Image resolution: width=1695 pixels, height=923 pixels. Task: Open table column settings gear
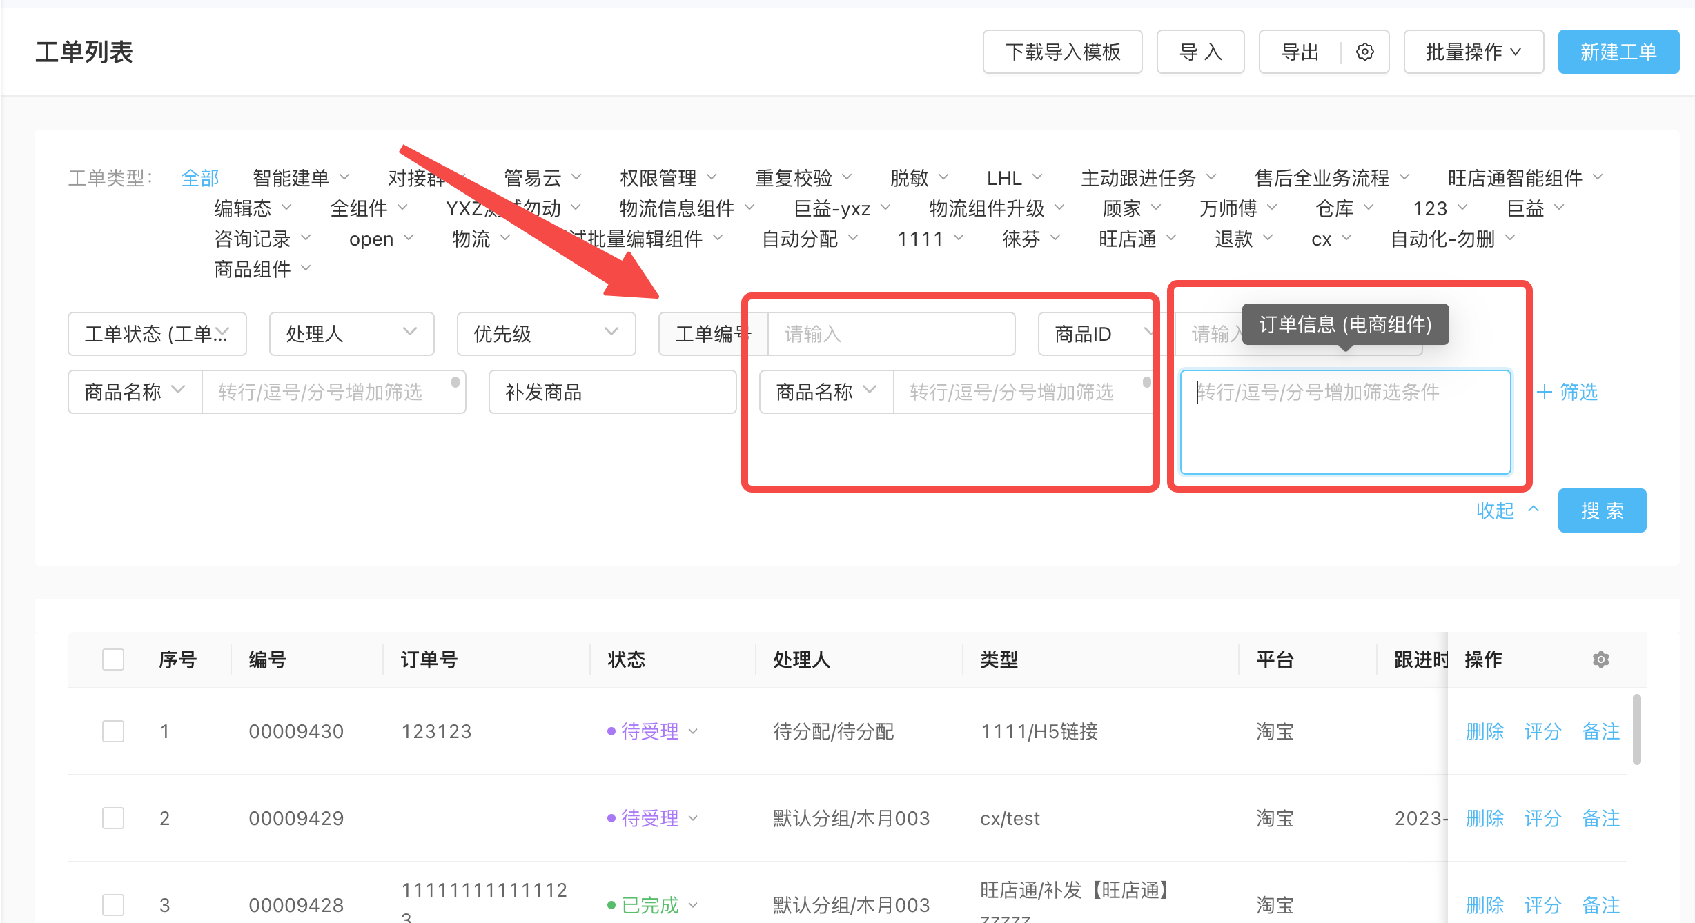[x=1601, y=659]
